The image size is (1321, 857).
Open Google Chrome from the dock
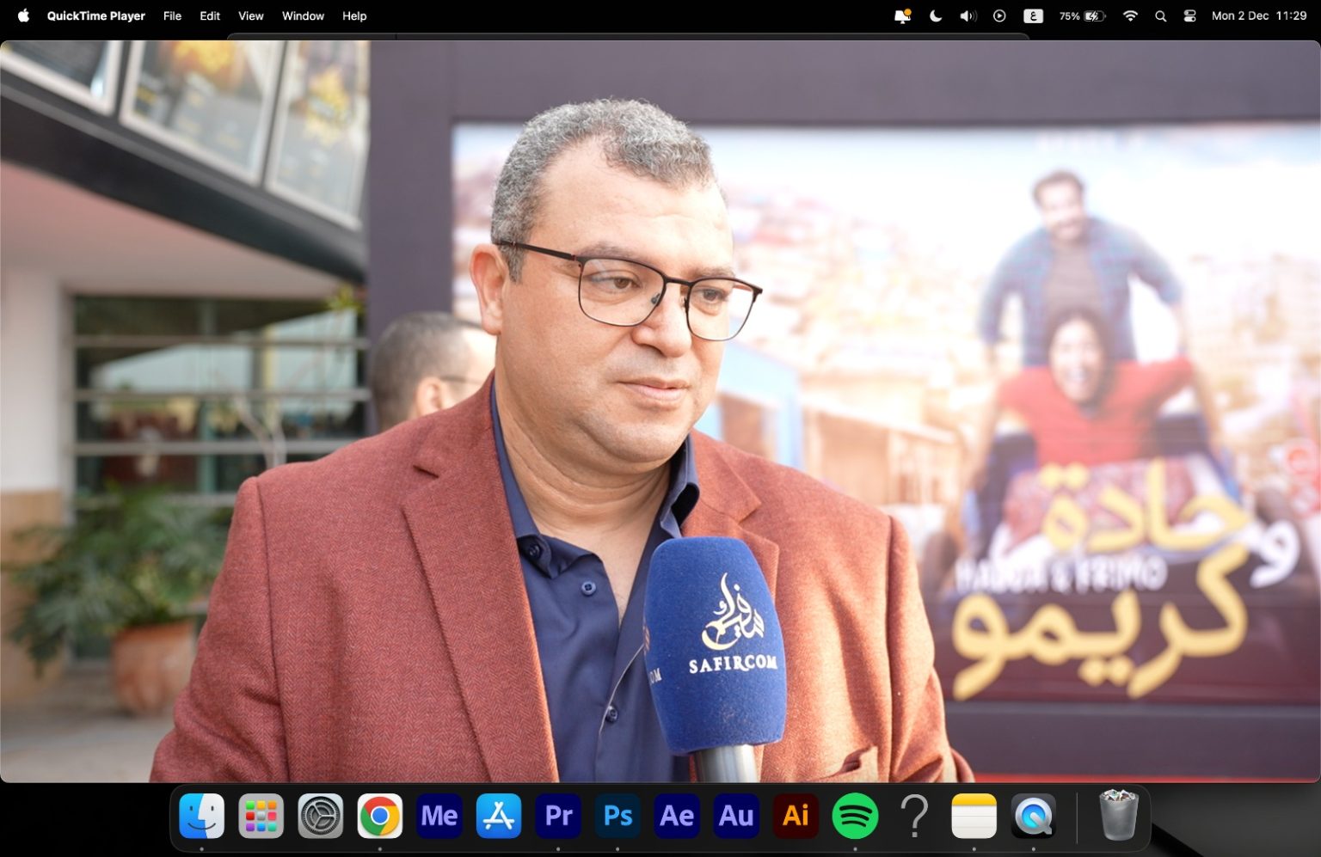[379, 815]
